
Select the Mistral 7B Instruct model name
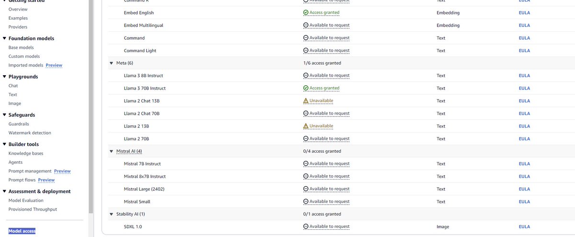click(x=142, y=164)
